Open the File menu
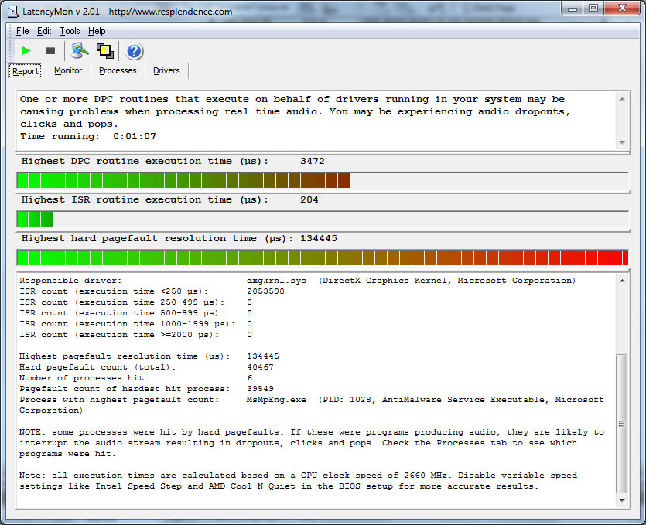The width and height of the screenshot is (646, 525). pyautogui.click(x=22, y=31)
